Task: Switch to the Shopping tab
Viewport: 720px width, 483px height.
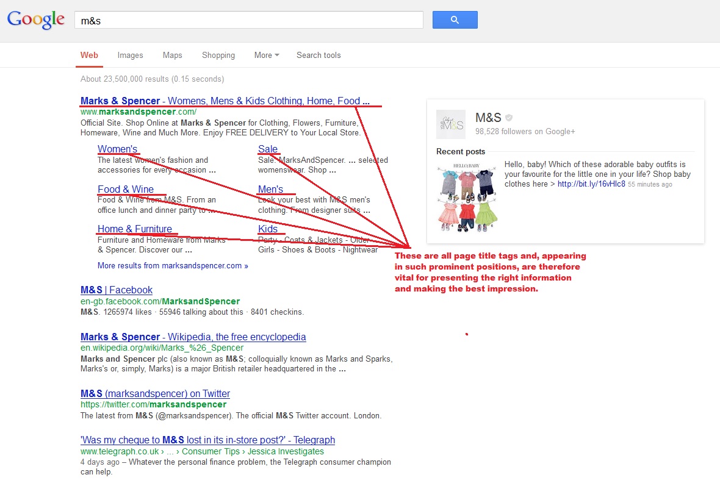Action: pos(218,55)
